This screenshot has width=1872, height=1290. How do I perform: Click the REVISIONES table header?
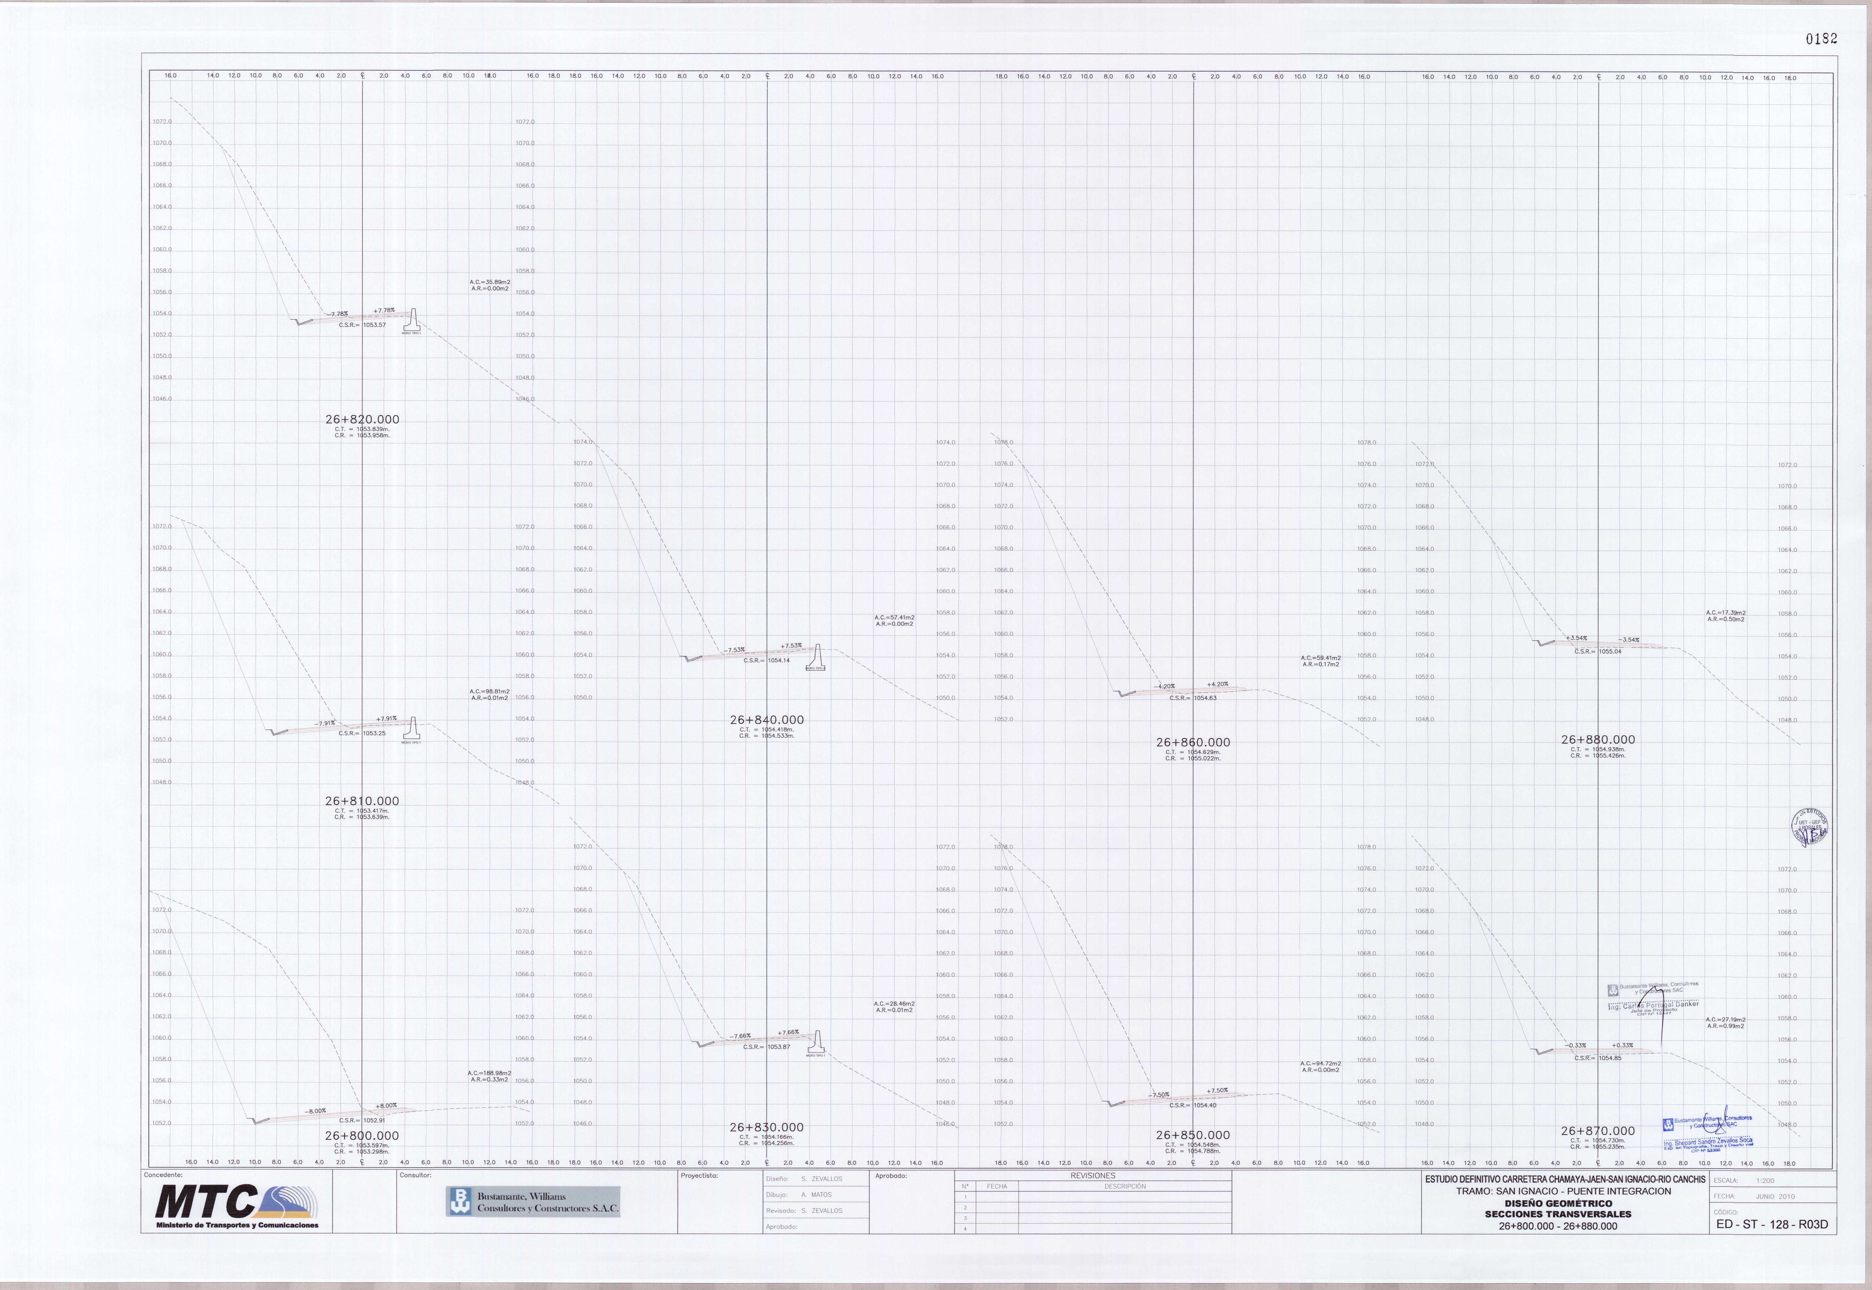tap(1093, 1176)
